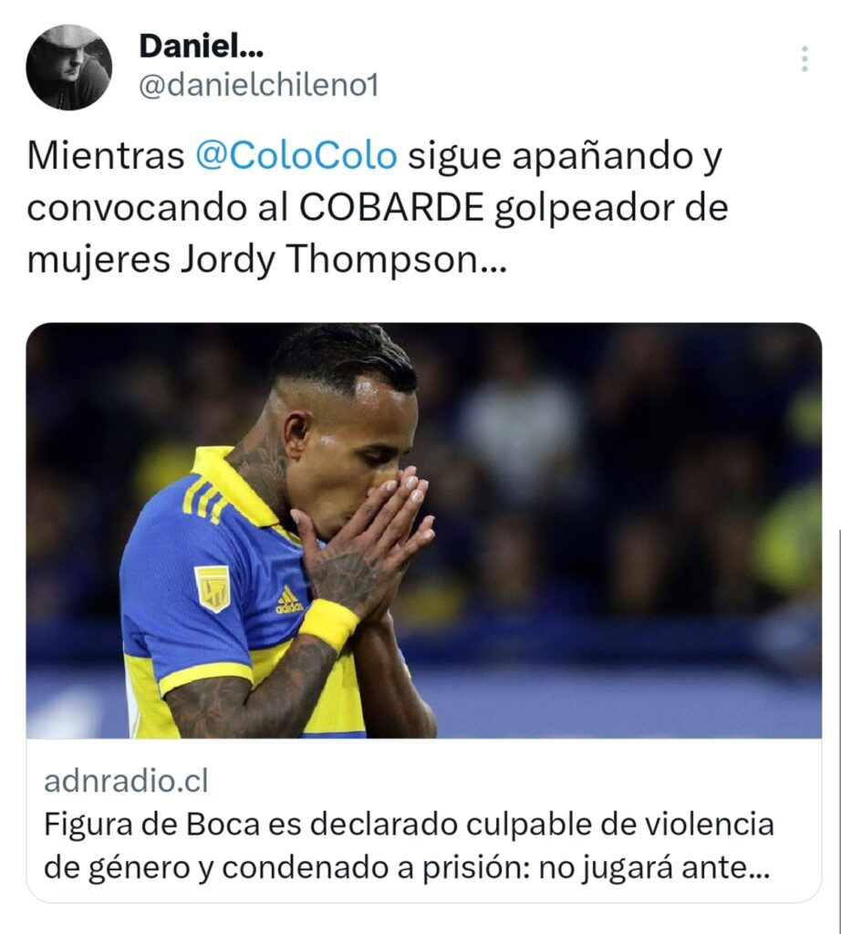
Task: Click the player's yellow wristband in the photo
Action: [328, 625]
